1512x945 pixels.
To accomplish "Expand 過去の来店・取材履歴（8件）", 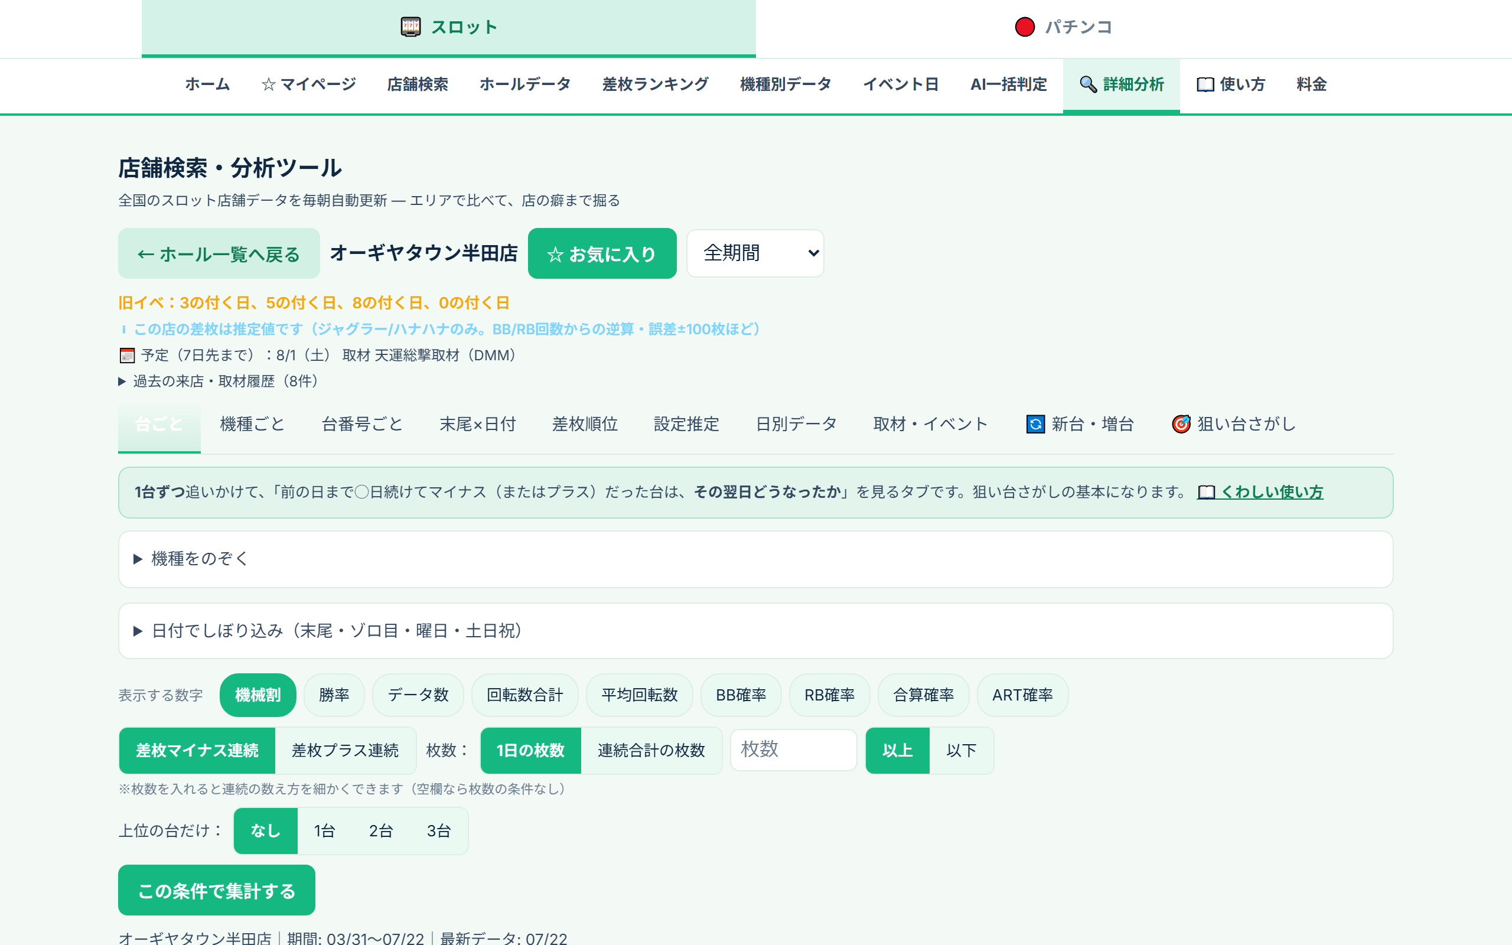I will (x=219, y=382).
